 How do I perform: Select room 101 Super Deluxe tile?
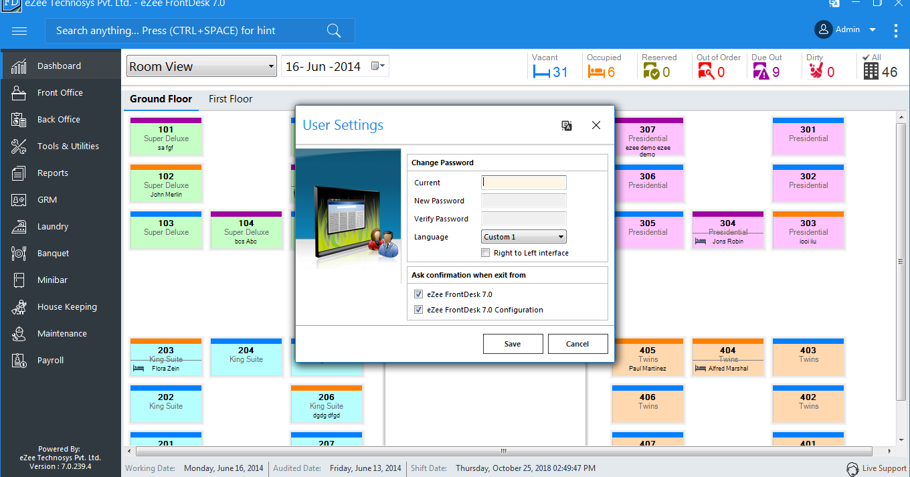click(166, 136)
